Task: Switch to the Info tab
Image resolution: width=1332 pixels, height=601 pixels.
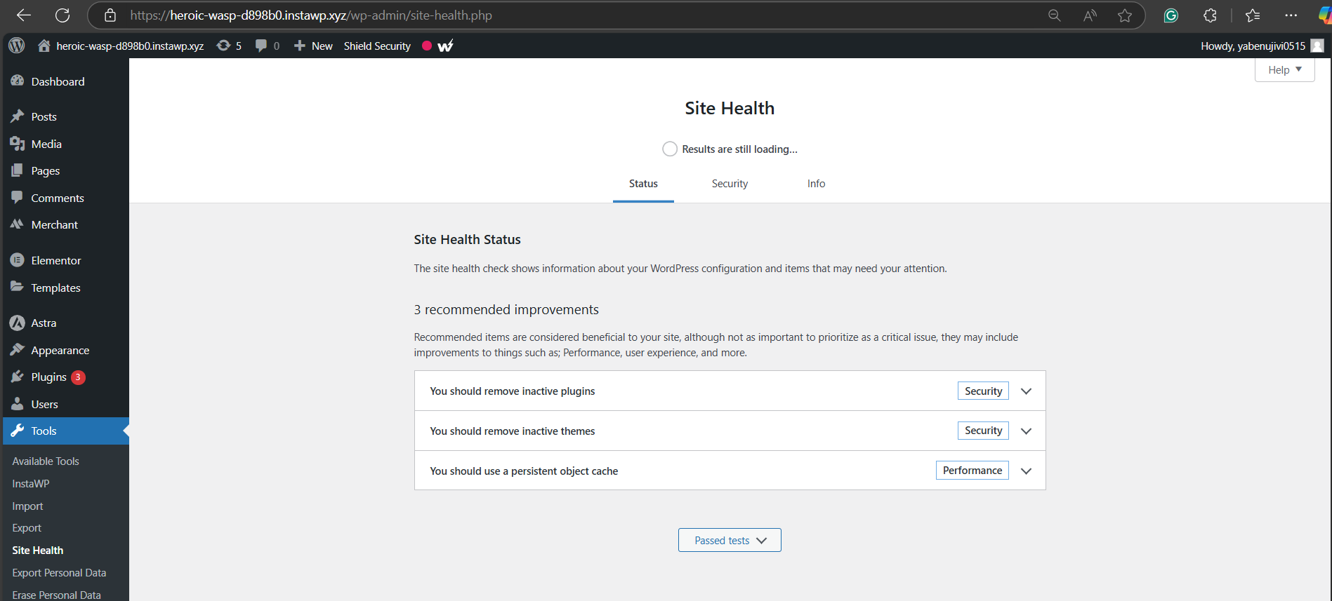Action: (x=816, y=184)
